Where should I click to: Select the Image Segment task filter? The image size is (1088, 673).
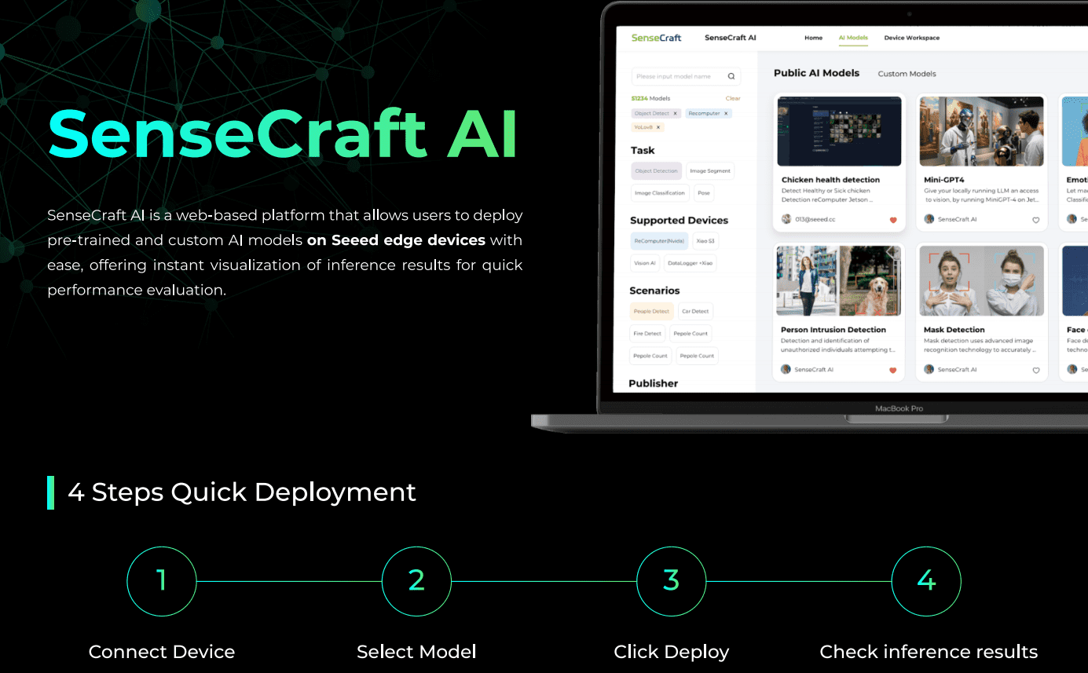[710, 170]
